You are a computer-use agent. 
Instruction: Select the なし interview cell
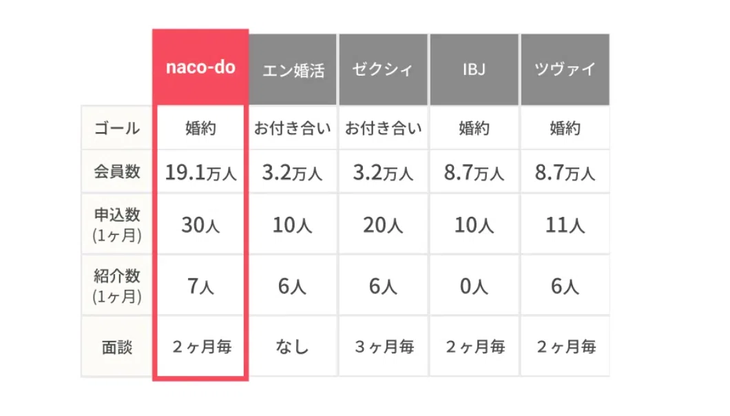point(293,346)
